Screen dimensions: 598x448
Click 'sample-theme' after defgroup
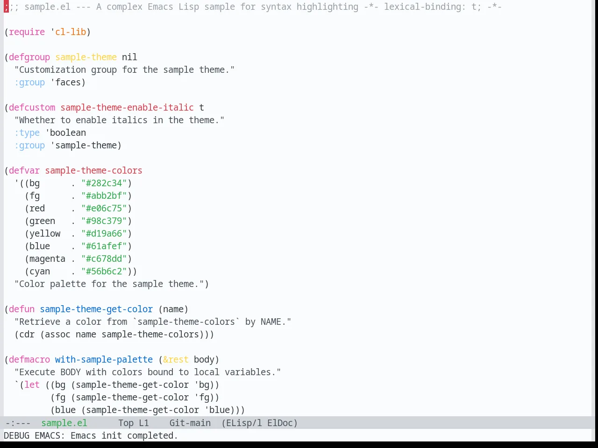click(x=86, y=57)
